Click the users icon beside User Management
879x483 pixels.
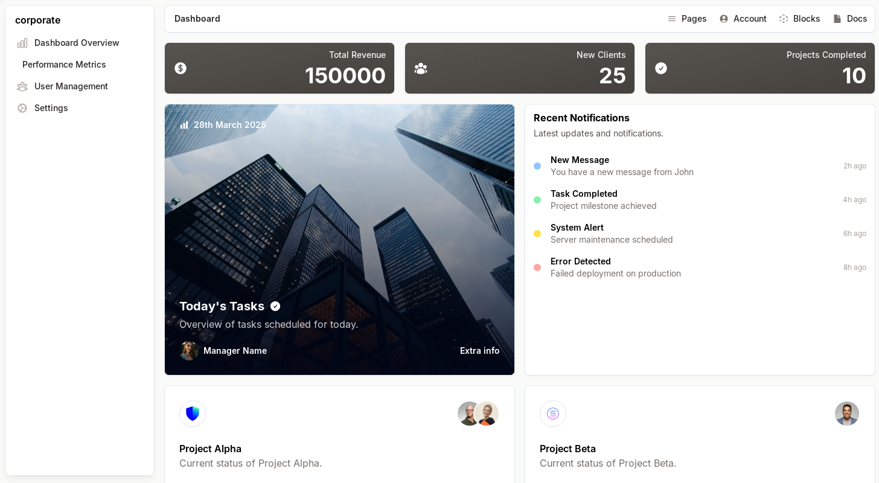click(x=22, y=86)
